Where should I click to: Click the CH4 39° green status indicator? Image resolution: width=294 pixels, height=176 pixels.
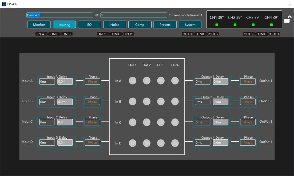pos(271,24)
